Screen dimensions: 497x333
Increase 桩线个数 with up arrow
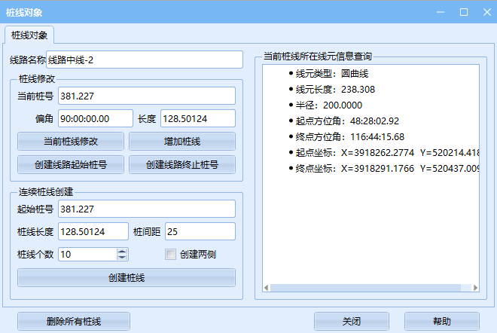(x=122, y=251)
